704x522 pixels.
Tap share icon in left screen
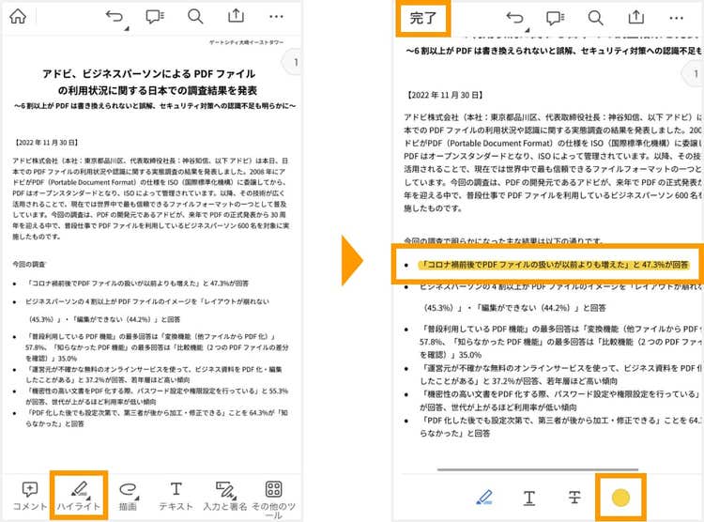click(236, 16)
